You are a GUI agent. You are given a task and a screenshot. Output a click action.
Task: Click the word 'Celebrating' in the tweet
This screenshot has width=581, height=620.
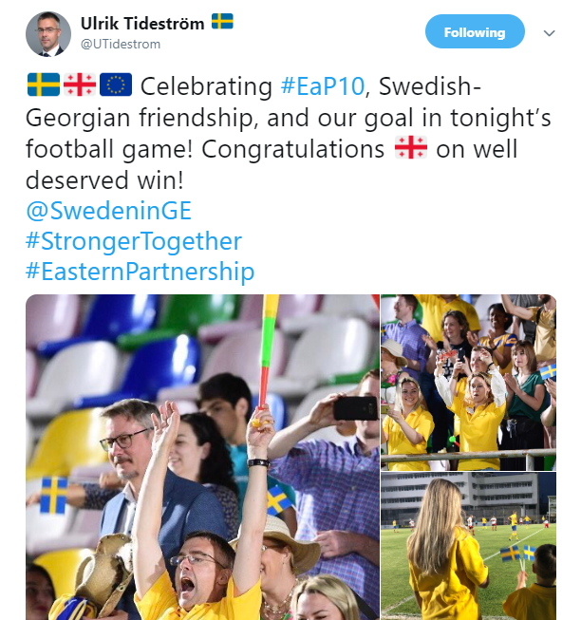click(x=207, y=86)
